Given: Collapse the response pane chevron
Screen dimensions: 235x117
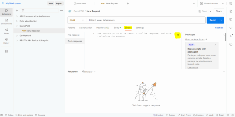Looking at the screenshot, I should click(224, 72).
